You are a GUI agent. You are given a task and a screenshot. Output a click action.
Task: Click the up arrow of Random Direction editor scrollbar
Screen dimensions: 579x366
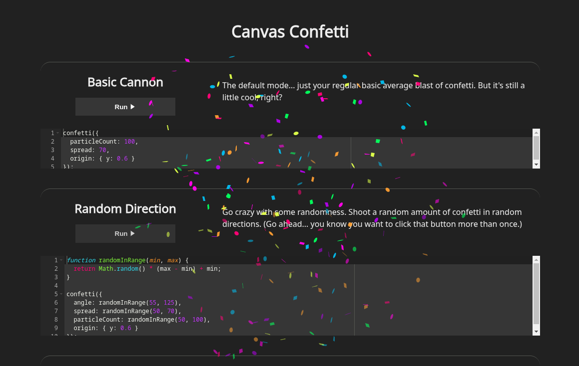(x=536, y=260)
